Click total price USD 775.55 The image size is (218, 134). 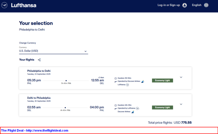(183, 123)
